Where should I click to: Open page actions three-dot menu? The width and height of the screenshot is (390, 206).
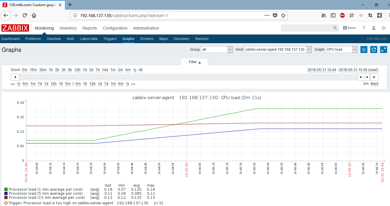pyautogui.click(x=267, y=15)
